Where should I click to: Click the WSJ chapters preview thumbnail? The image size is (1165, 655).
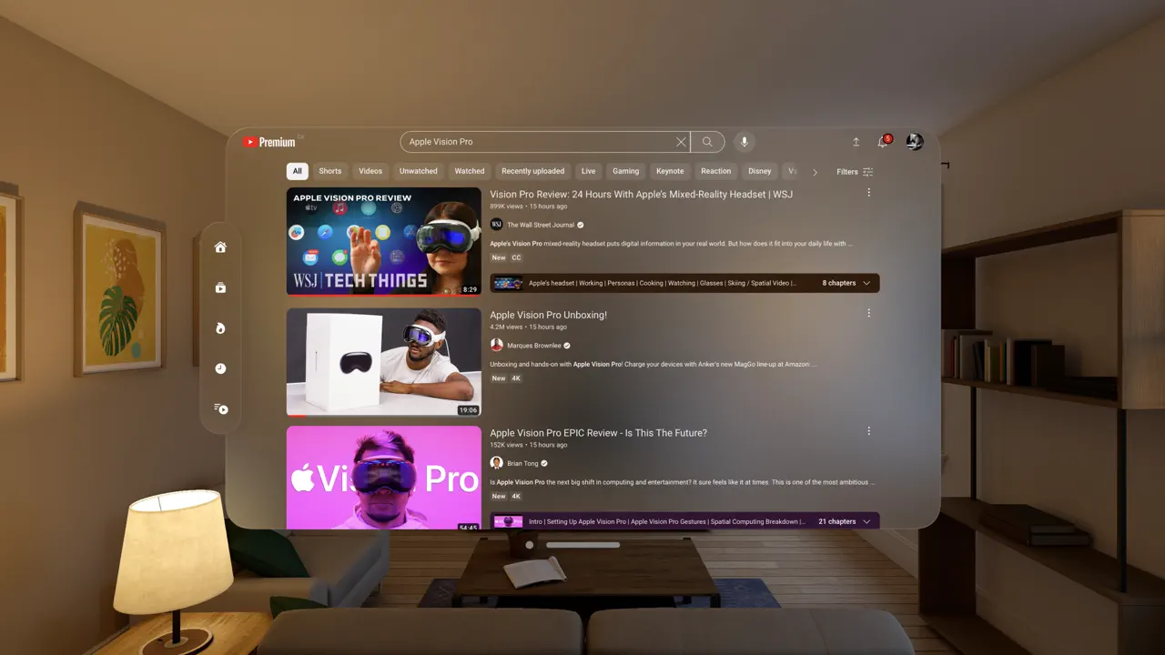(x=508, y=283)
